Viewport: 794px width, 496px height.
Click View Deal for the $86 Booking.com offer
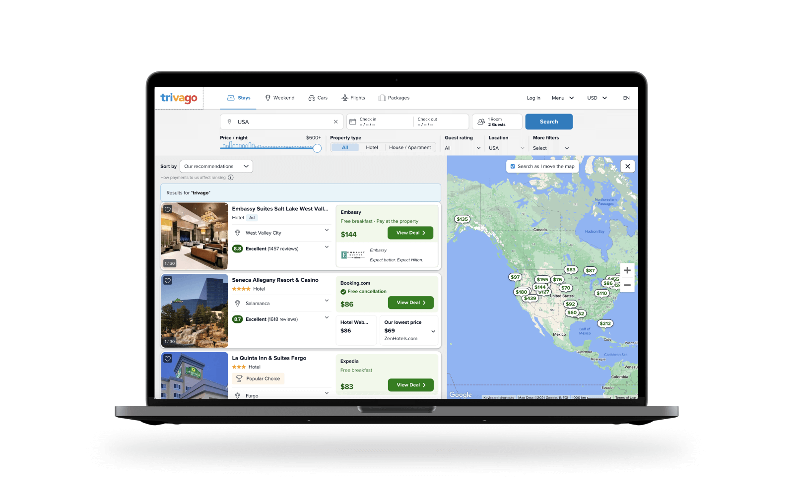click(410, 303)
